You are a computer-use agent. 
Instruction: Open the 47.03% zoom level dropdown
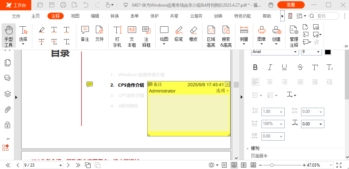click(x=330, y=165)
